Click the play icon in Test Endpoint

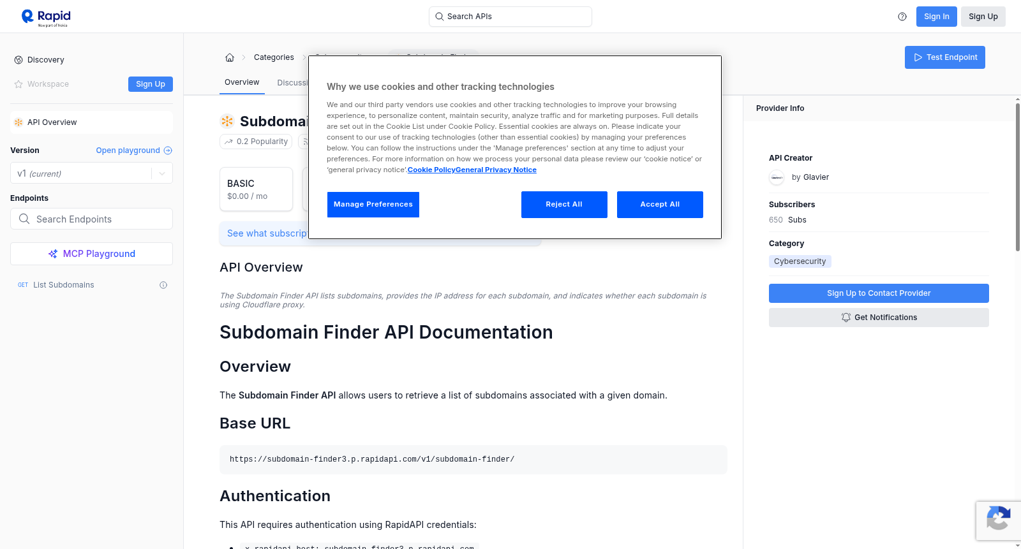(x=918, y=57)
